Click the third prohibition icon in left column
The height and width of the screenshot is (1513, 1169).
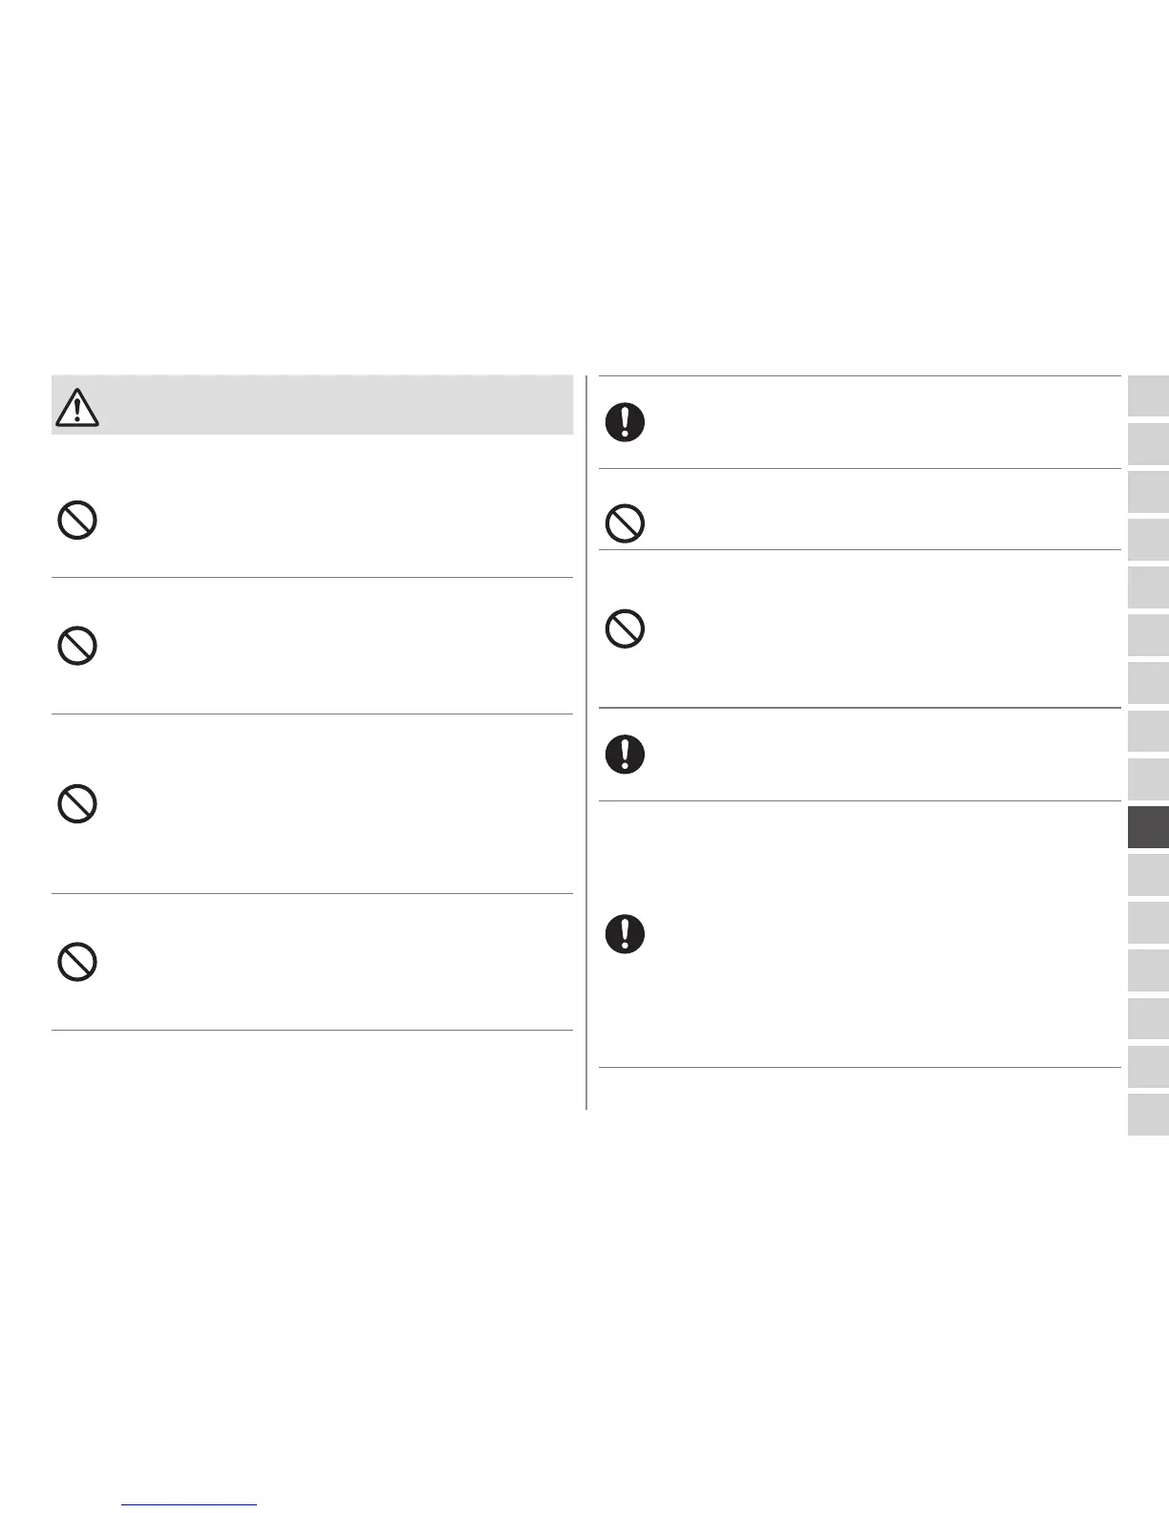pyautogui.click(x=77, y=804)
